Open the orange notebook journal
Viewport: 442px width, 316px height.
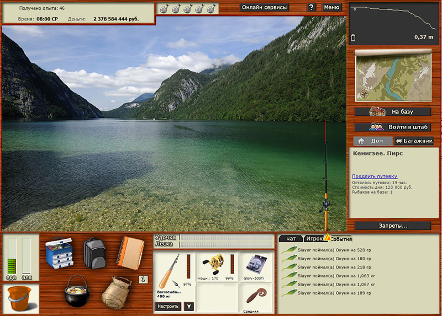[130, 253]
